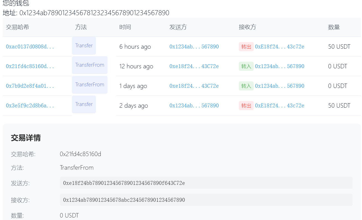Open sender address in 6 hours ago row
This screenshot has width=362, height=220.
(x=194, y=46)
